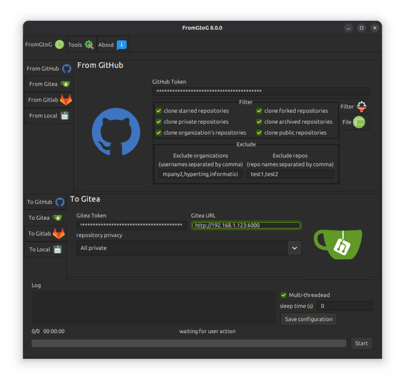Select the From Gitlab source tab
Screen dimensions: 405x384
click(x=49, y=100)
